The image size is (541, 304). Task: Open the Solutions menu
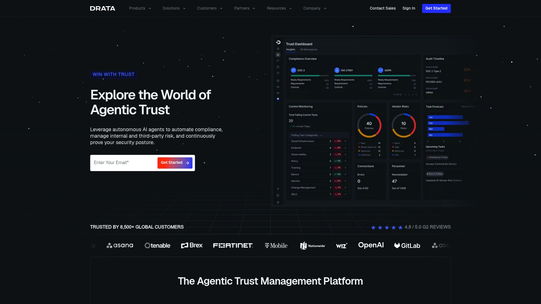(x=174, y=8)
